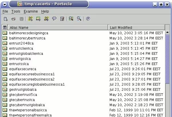Close the Portecle window
172x117 pixels.
pos(167,5)
